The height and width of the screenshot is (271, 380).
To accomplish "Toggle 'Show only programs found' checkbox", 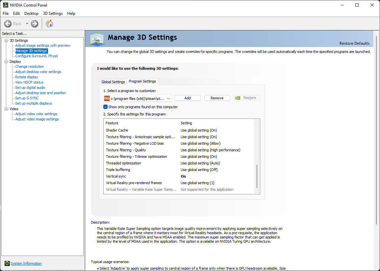I will [106, 107].
